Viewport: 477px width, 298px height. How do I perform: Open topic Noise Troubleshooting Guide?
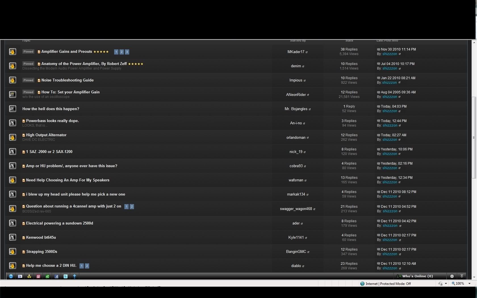coord(68,80)
